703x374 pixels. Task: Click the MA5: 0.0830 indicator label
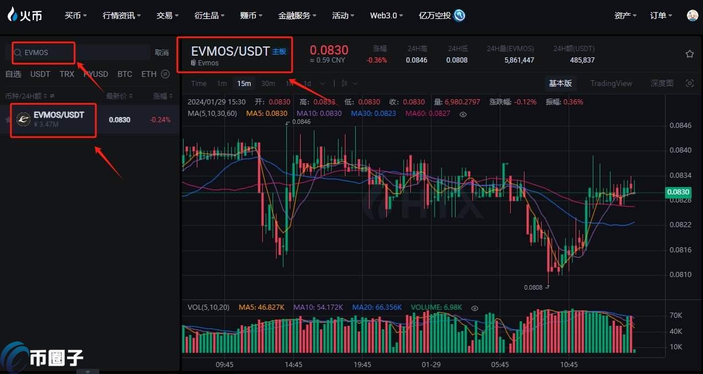click(267, 114)
